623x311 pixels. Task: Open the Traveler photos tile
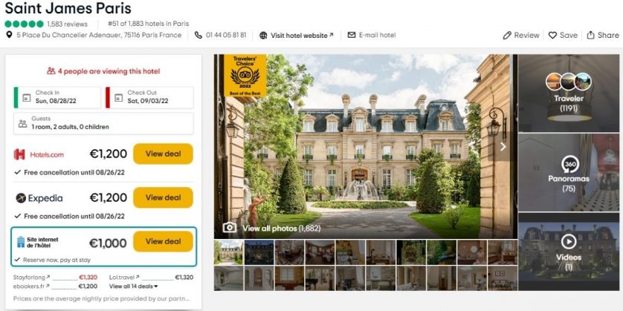pos(569,94)
